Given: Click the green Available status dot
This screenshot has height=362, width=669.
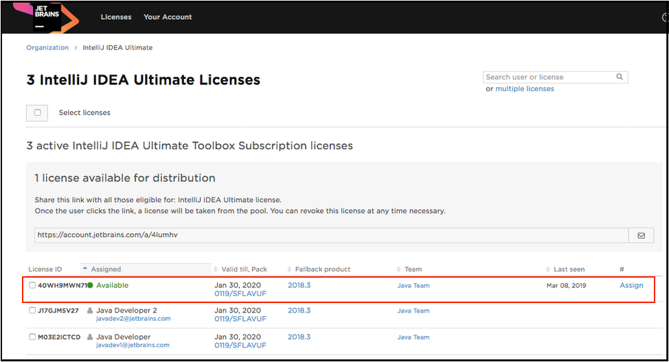Looking at the screenshot, I should click(90, 285).
